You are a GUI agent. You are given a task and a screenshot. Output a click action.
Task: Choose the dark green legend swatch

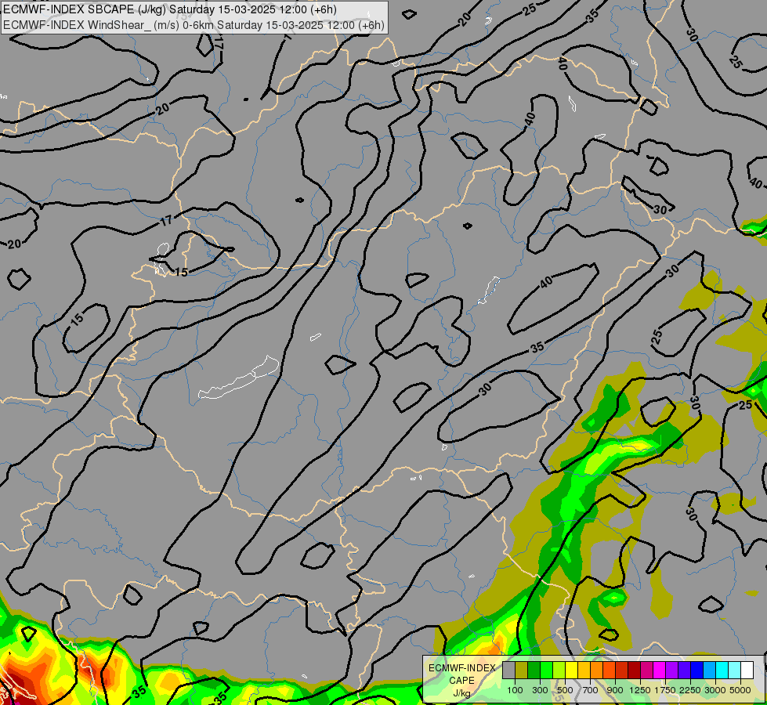[534, 671]
